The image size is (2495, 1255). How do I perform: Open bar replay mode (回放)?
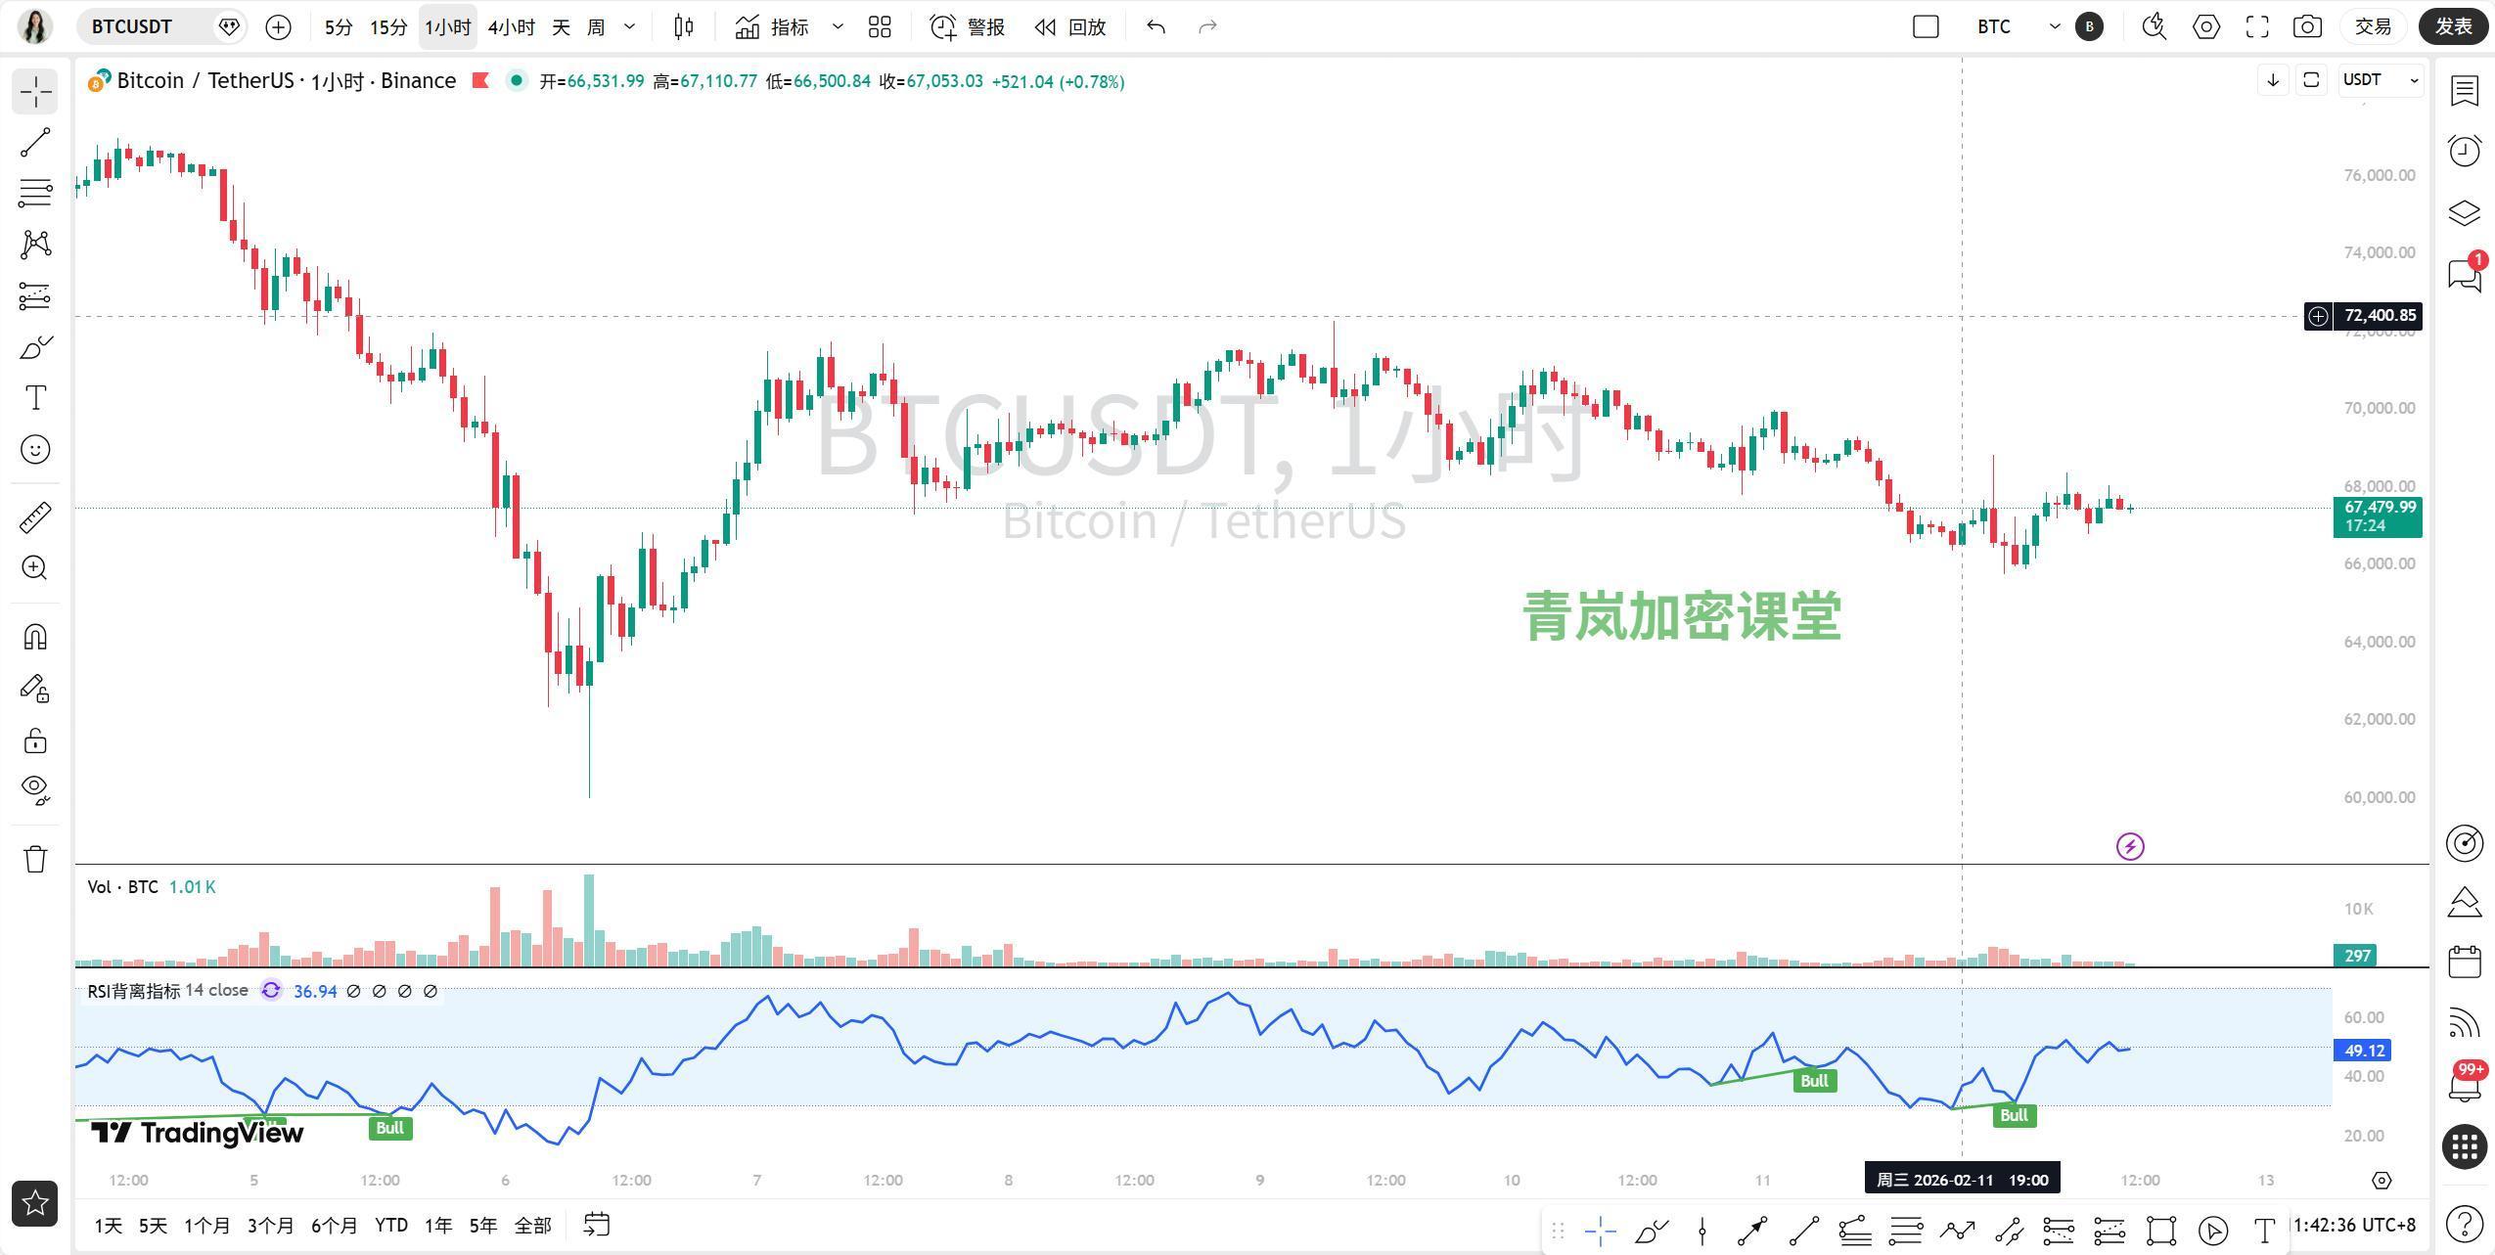pos(1070,26)
